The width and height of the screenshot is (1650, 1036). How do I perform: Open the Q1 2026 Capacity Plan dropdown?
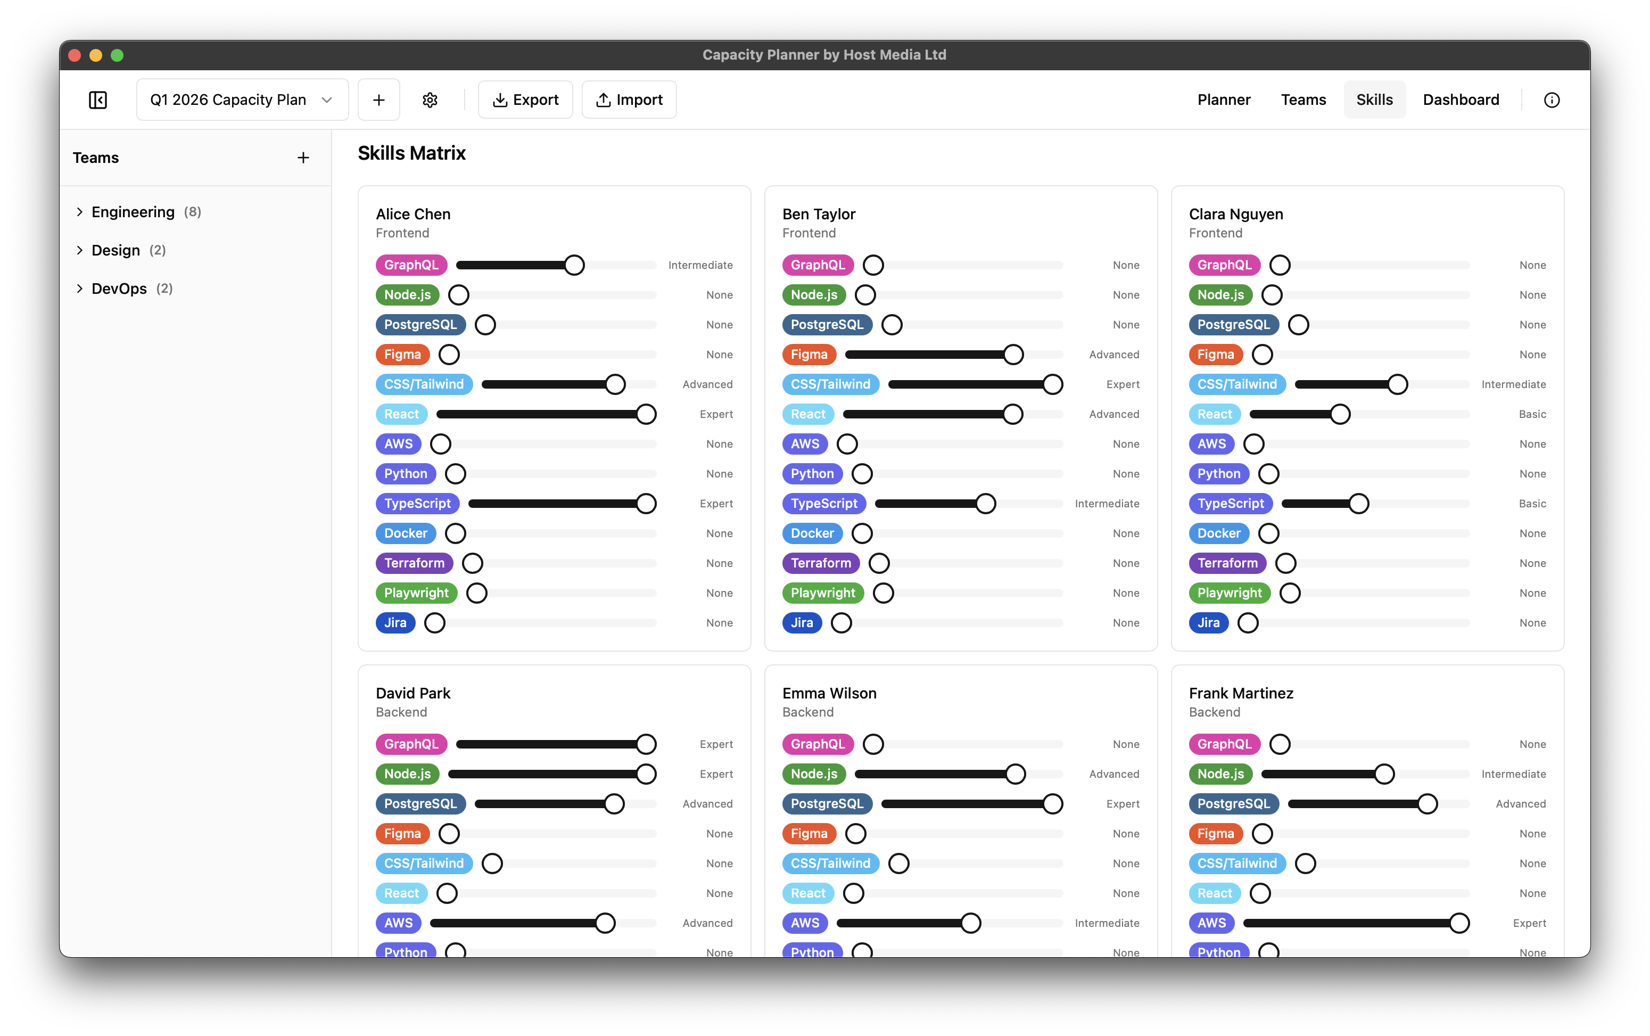tap(242, 100)
